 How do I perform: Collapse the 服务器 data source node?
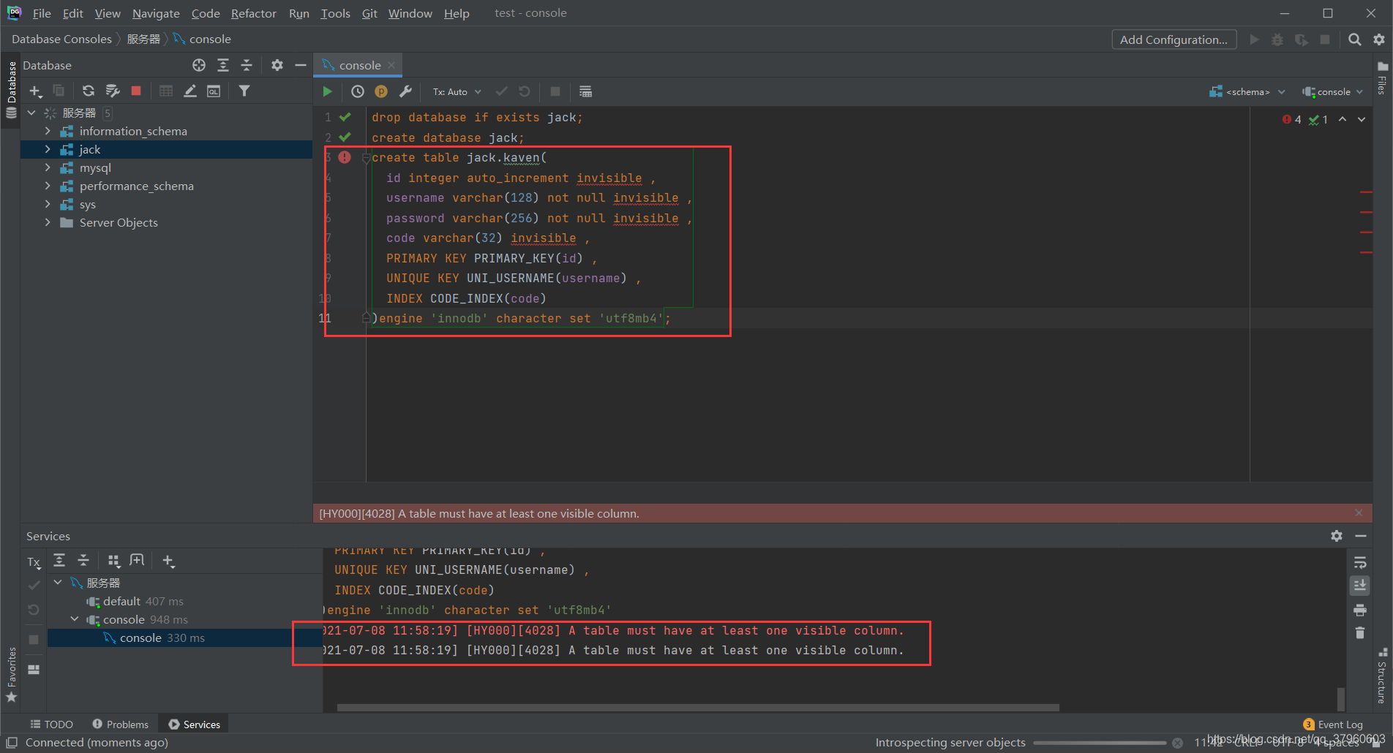[31, 113]
